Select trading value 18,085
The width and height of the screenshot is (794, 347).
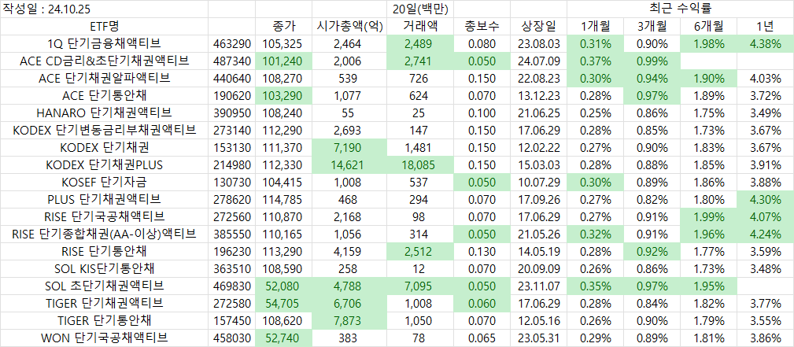pyautogui.click(x=420, y=165)
